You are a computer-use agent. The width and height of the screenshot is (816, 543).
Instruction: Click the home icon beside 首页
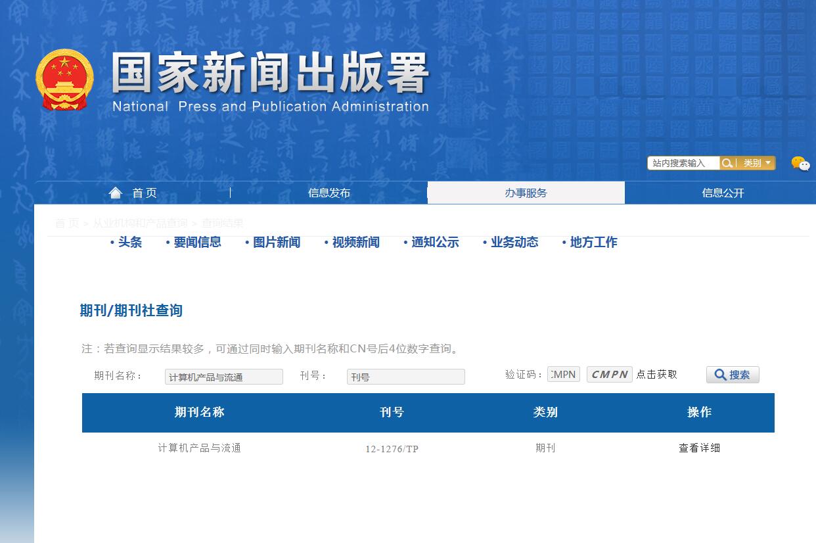tap(115, 193)
